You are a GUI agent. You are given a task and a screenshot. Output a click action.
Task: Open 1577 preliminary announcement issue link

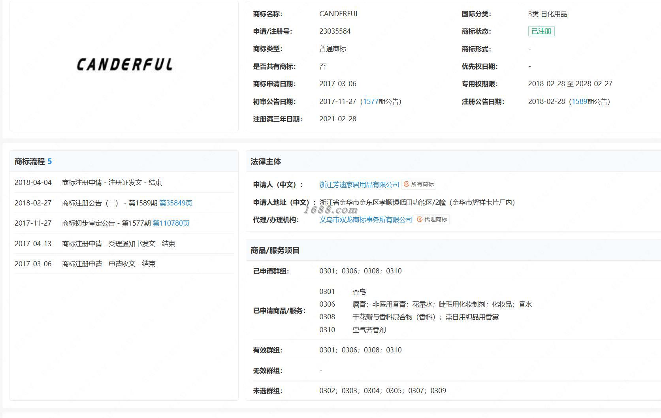(x=371, y=102)
